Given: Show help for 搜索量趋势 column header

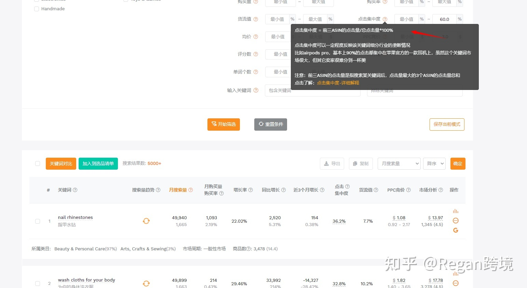Looking at the screenshot, I should coord(158,190).
